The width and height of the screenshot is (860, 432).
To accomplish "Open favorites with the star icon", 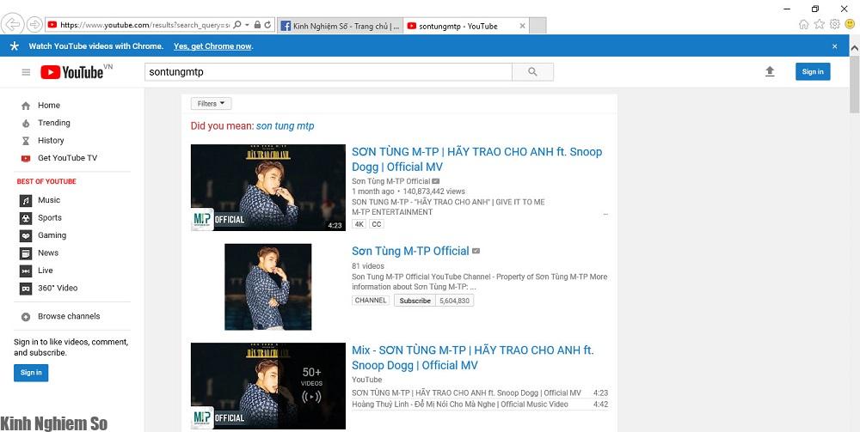I will [820, 24].
